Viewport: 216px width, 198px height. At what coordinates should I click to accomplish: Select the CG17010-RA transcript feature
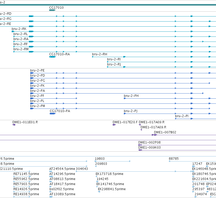click(53, 57)
